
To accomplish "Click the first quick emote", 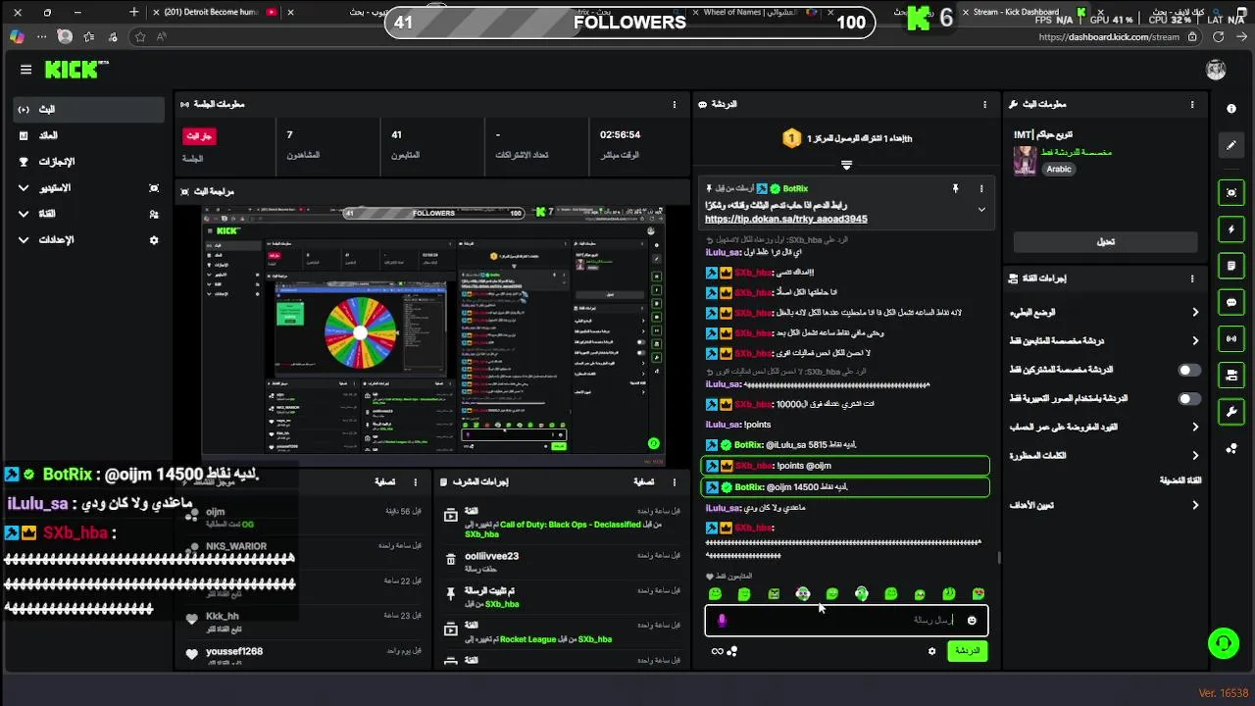I will tap(715, 594).
